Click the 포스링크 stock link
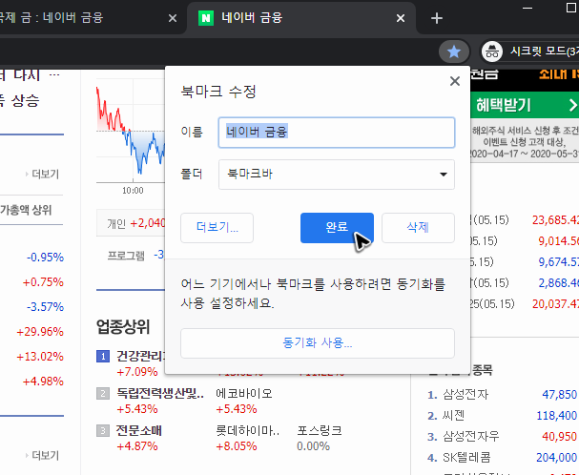Image resolution: width=579 pixels, height=475 pixels. click(x=320, y=430)
